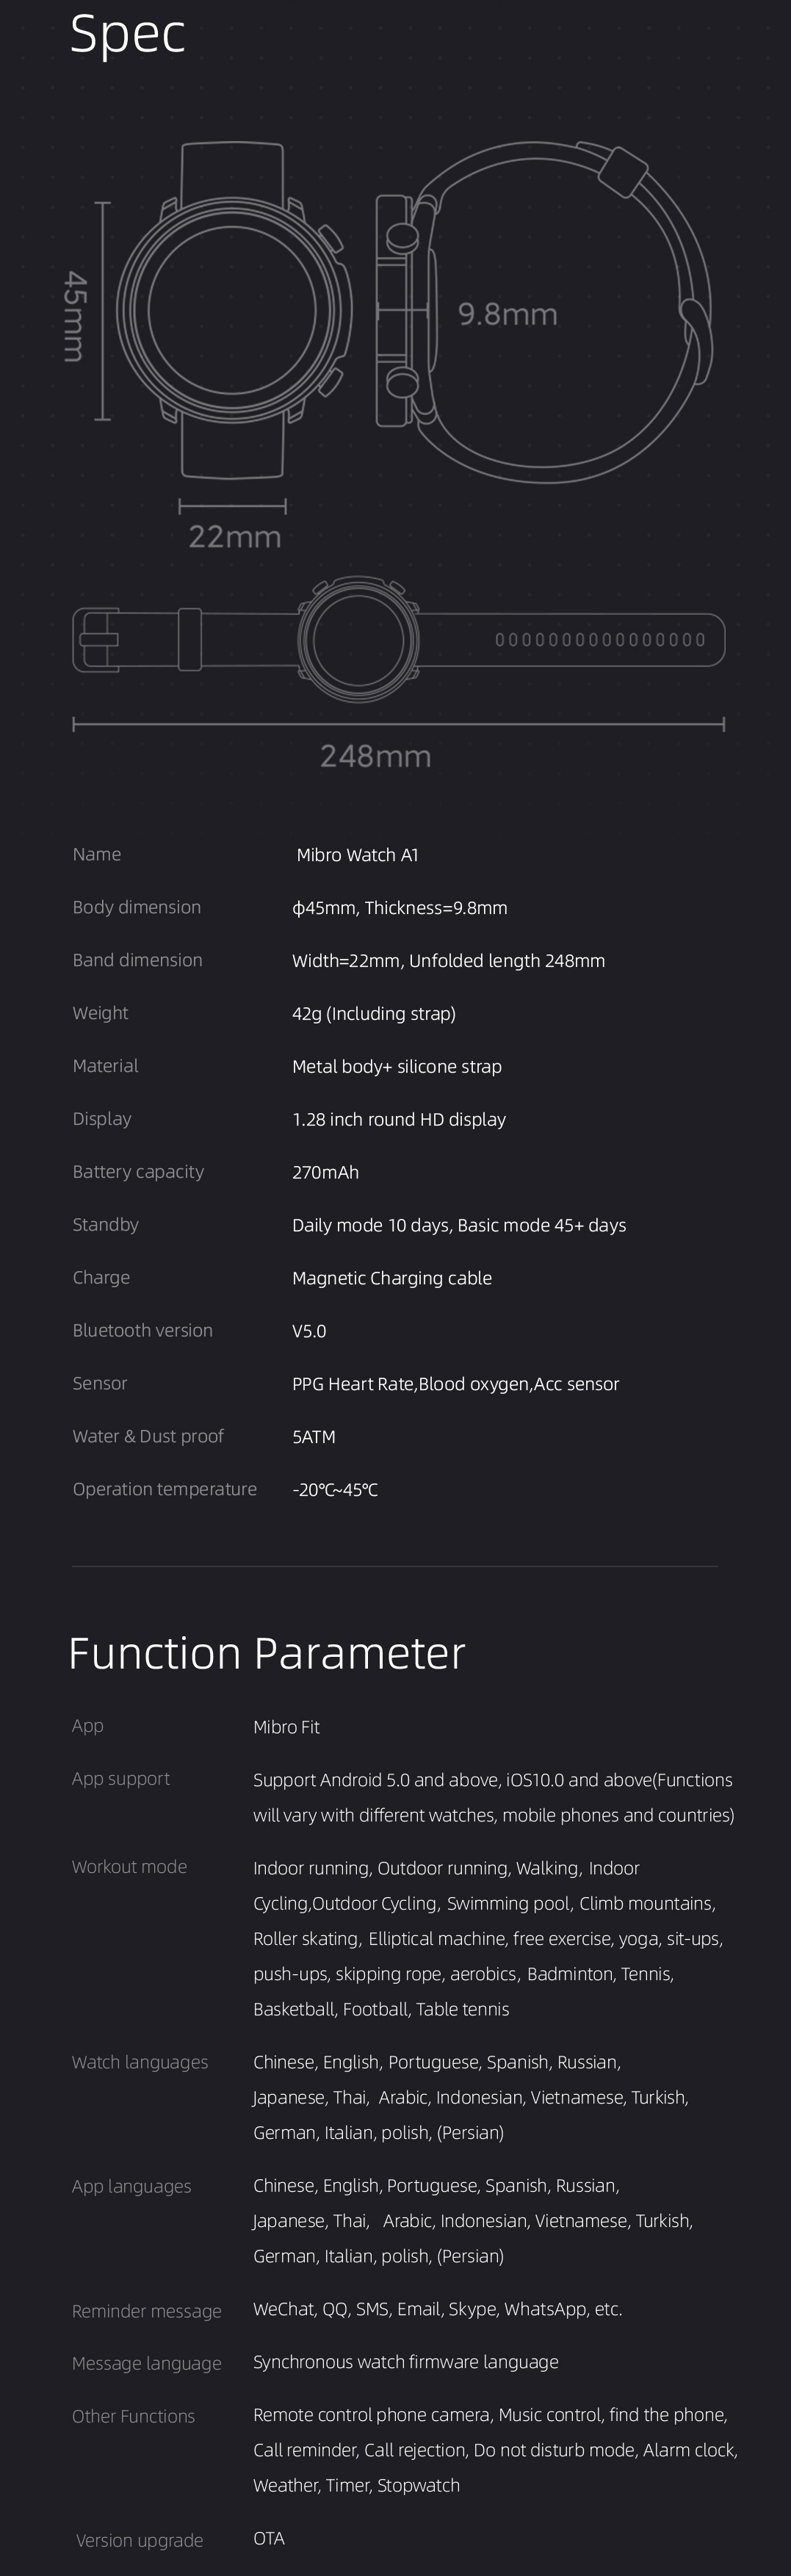Click the unfolded watch strap illustration
Image resolution: width=791 pixels, height=2576 pixels.
[x=398, y=640]
